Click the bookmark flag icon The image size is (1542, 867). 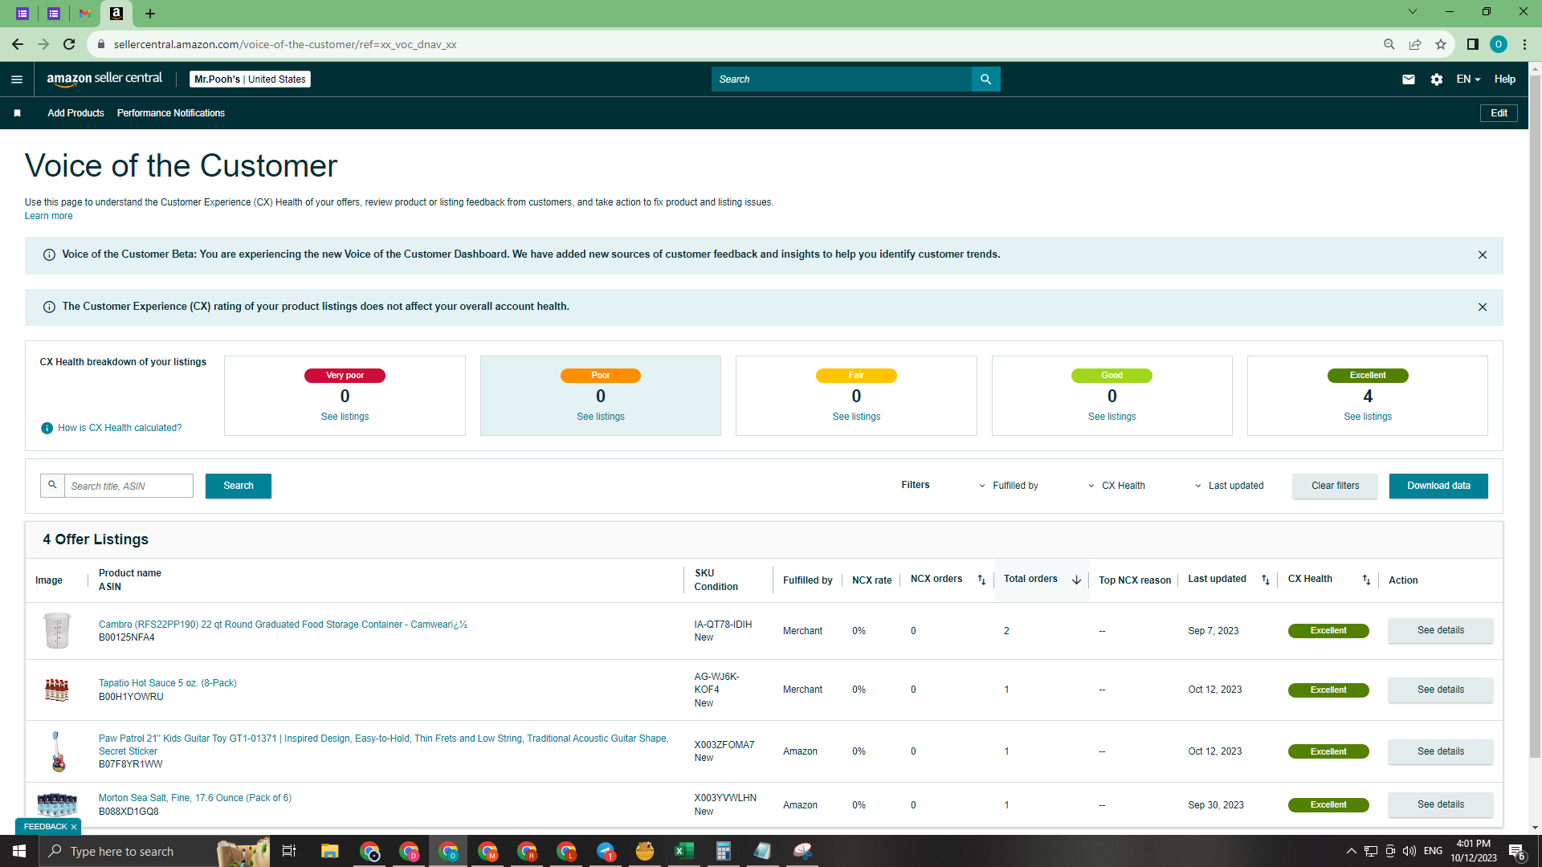tap(17, 113)
